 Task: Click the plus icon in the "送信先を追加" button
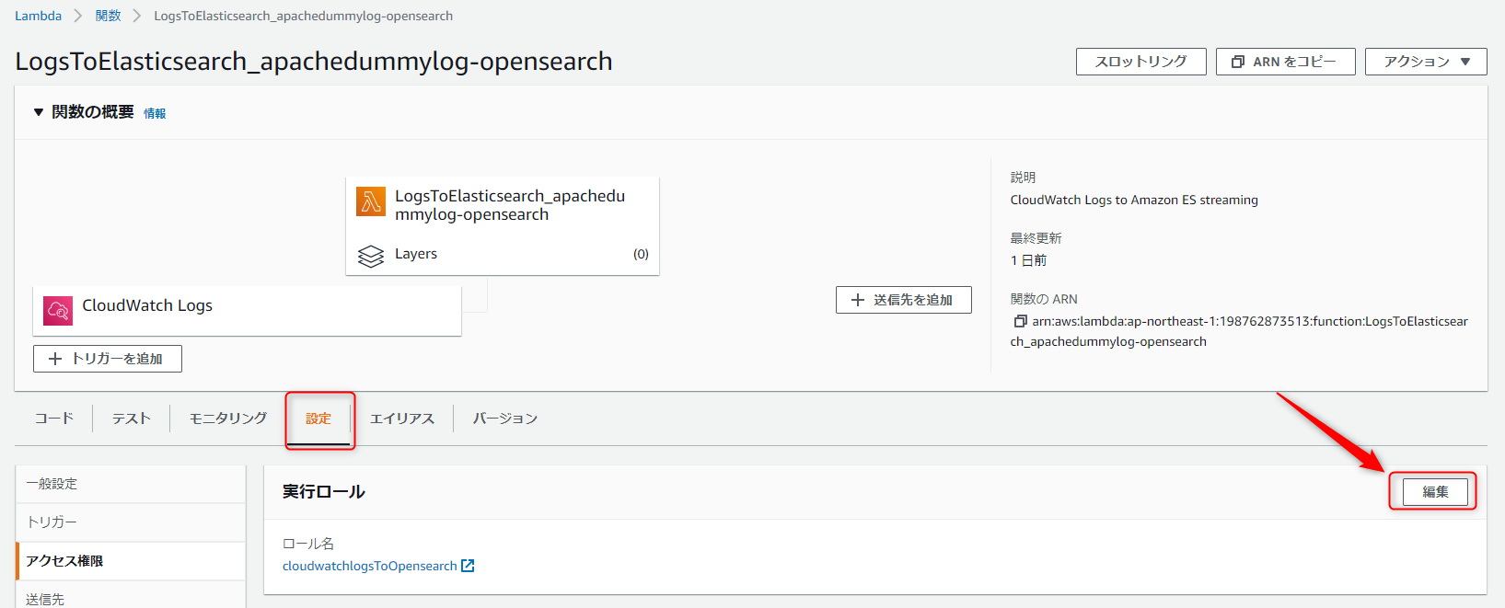coord(858,300)
